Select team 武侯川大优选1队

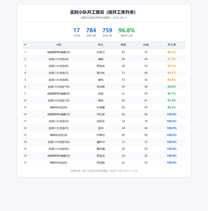point(59,73)
